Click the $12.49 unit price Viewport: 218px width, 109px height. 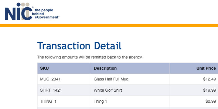[x=209, y=79]
